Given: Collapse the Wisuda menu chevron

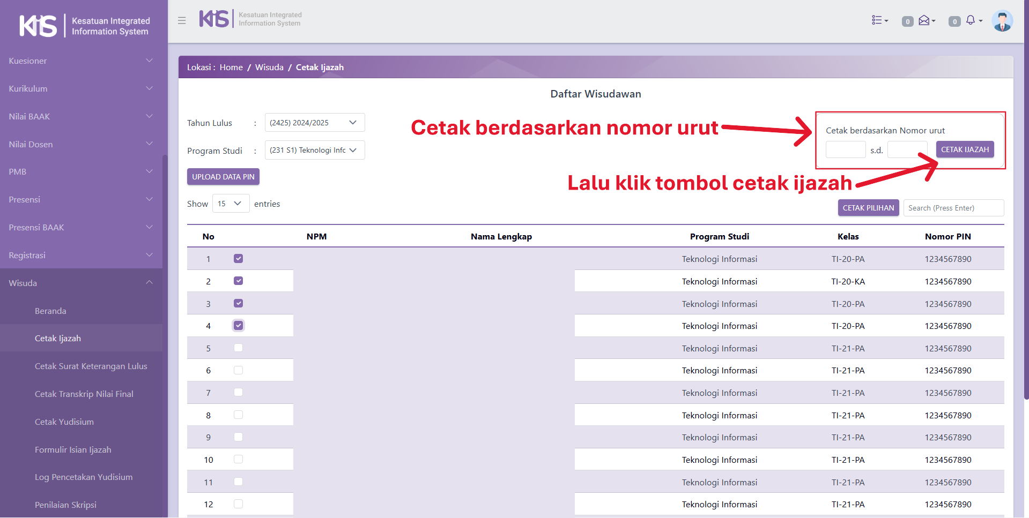Looking at the screenshot, I should [x=149, y=283].
